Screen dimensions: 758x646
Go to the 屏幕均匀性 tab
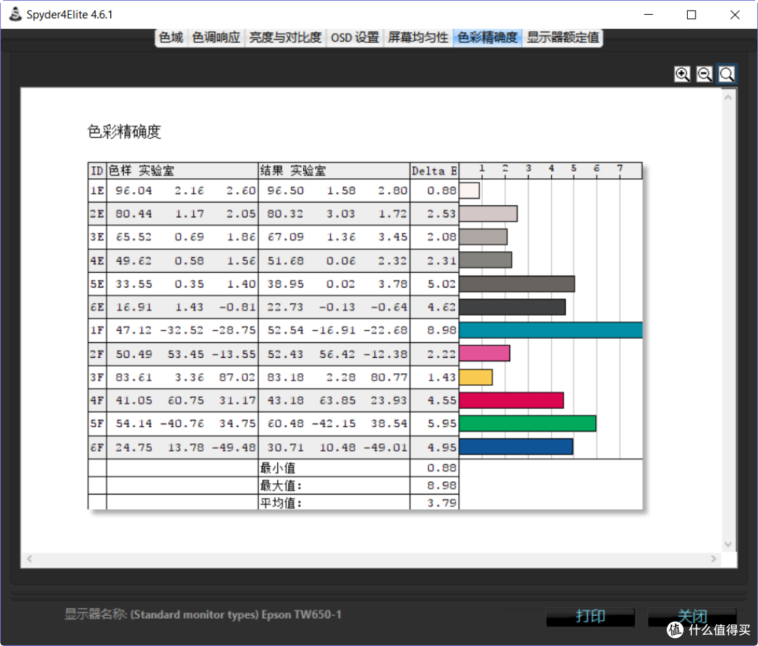tap(418, 38)
